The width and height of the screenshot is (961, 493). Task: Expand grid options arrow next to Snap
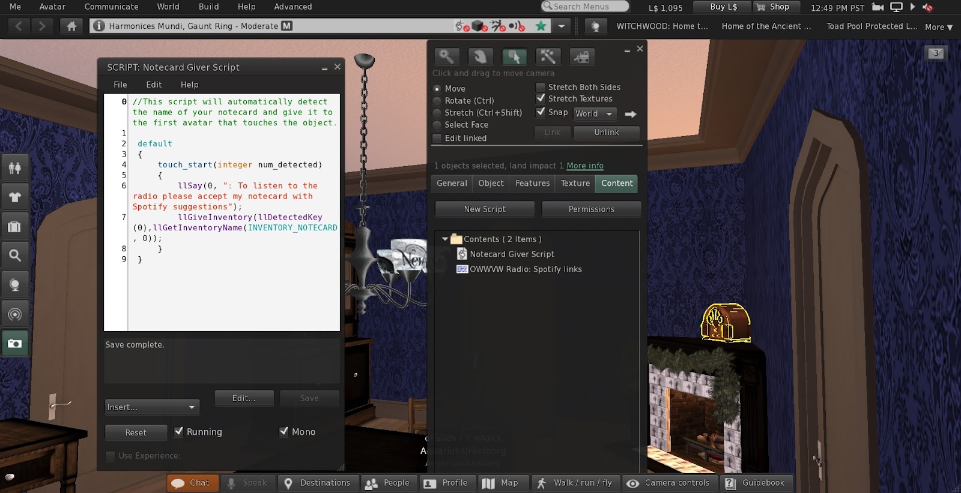631,114
